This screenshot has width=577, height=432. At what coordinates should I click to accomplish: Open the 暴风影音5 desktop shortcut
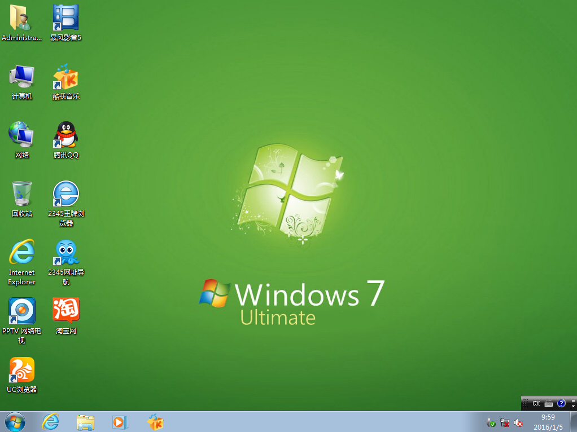[x=65, y=18]
